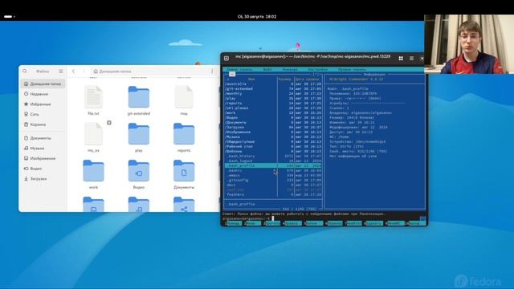Select the /play directory row in mc
The width and height of the screenshot is (514, 289).
273,98
